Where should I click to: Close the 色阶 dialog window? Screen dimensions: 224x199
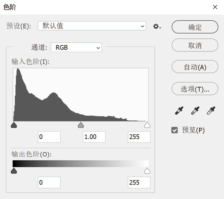(215, 7)
